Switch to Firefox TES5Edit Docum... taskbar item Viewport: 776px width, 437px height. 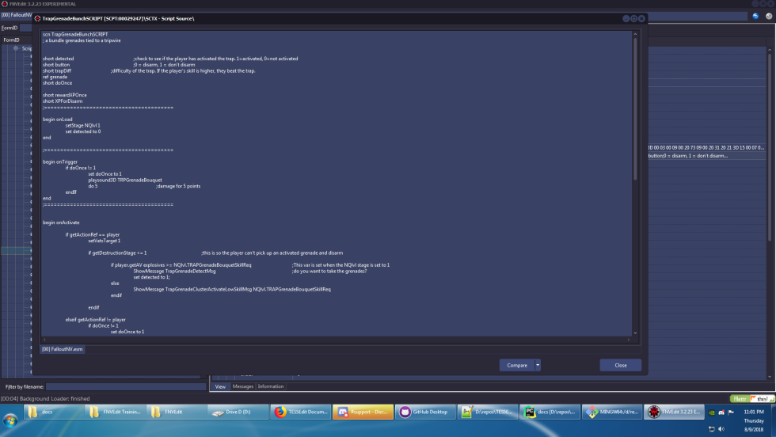coord(301,412)
